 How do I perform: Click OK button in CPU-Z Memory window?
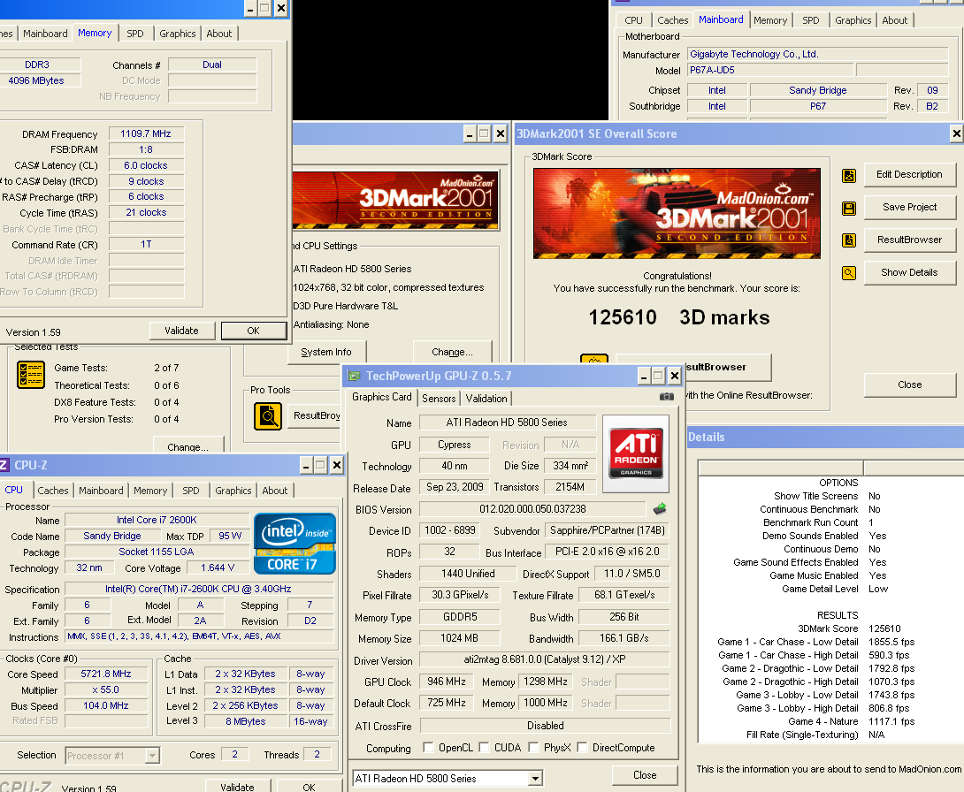point(253,331)
